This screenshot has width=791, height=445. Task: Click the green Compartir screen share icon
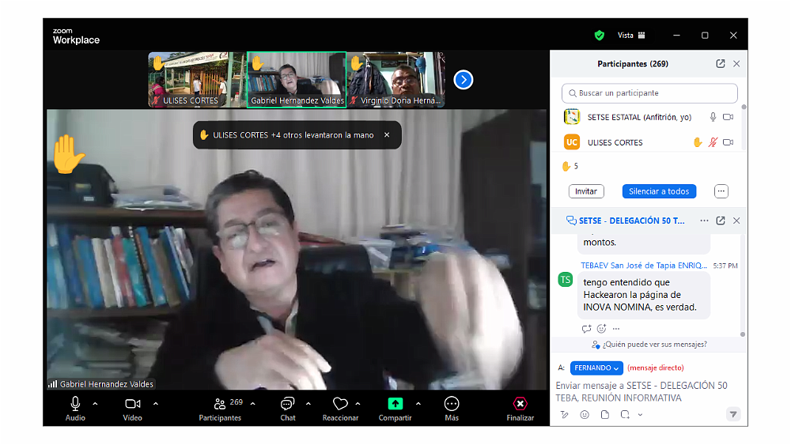click(395, 404)
